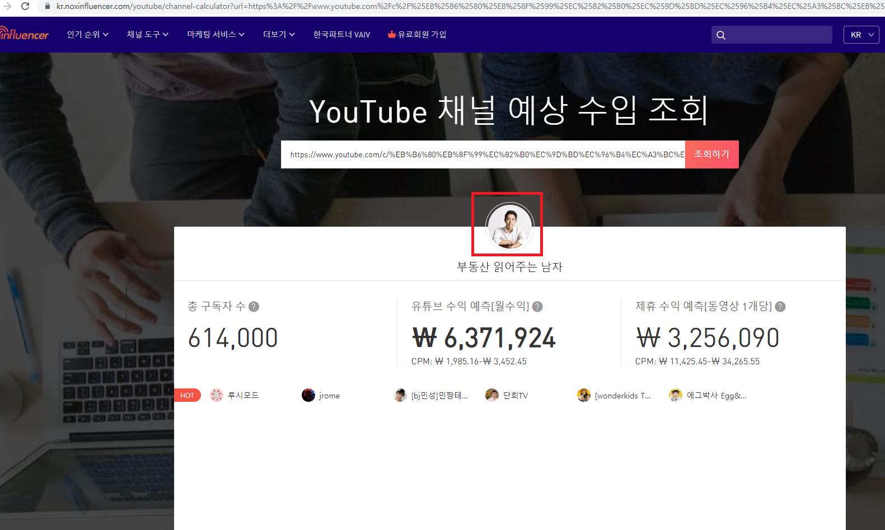885x530 pixels.
Task: Click partnership revenue ₩ 3,256,090
Action: point(708,338)
